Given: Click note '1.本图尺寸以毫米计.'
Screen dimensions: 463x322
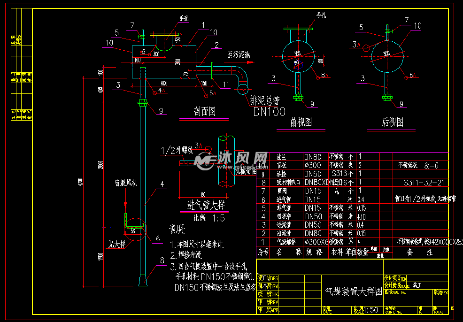Looking at the screenshot, I should (197, 244).
